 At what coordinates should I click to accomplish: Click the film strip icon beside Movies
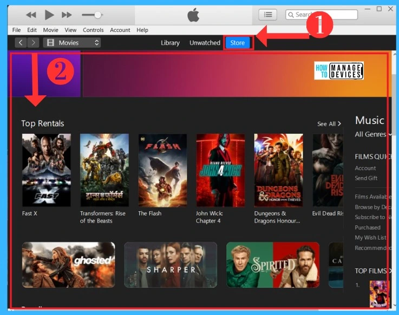[50, 43]
